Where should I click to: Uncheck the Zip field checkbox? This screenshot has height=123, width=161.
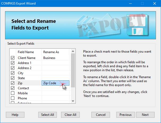click(x=13, y=83)
